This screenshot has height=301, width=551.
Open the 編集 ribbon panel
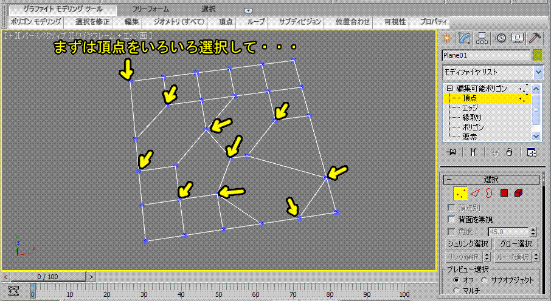132,22
